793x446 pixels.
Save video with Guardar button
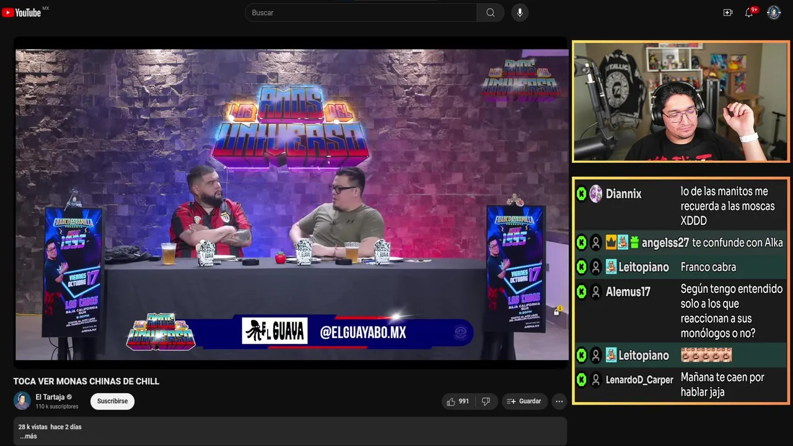(524, 401)
